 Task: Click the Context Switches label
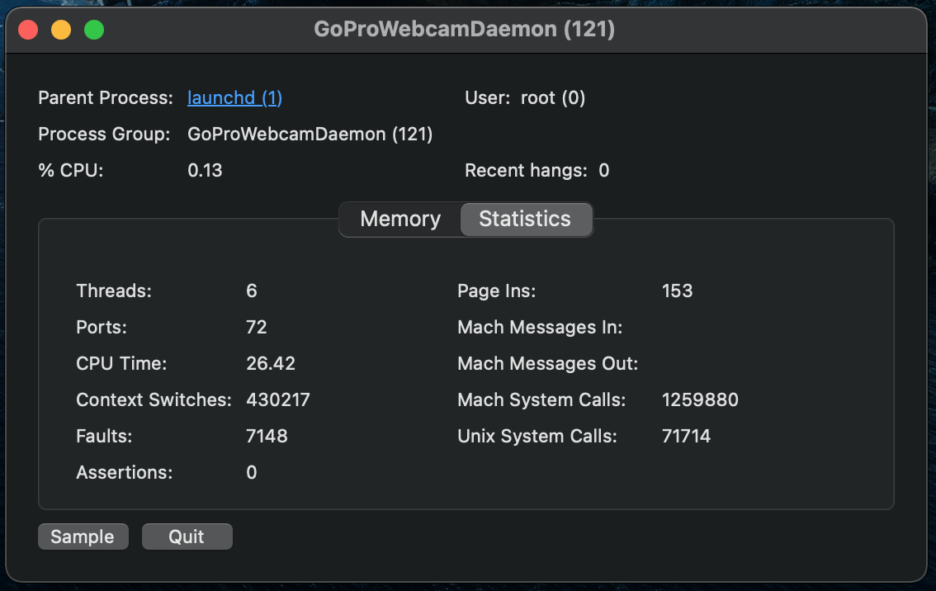pyautogui.click(x=154, y=400)
